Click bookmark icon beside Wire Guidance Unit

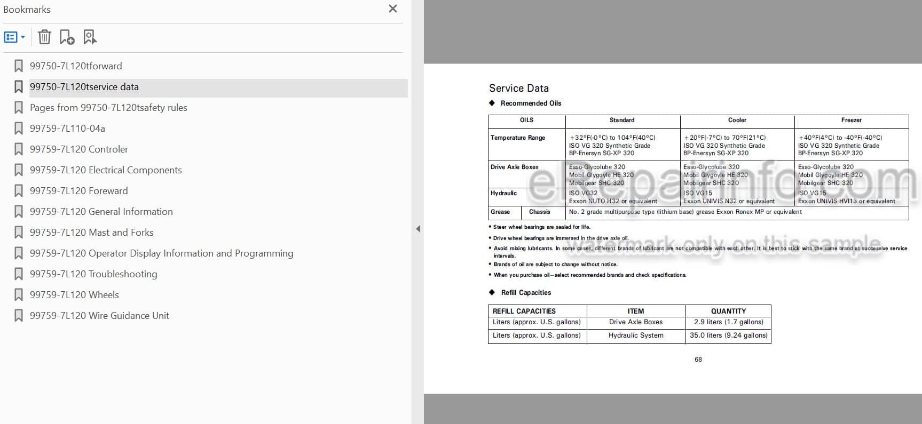(19, 316)
